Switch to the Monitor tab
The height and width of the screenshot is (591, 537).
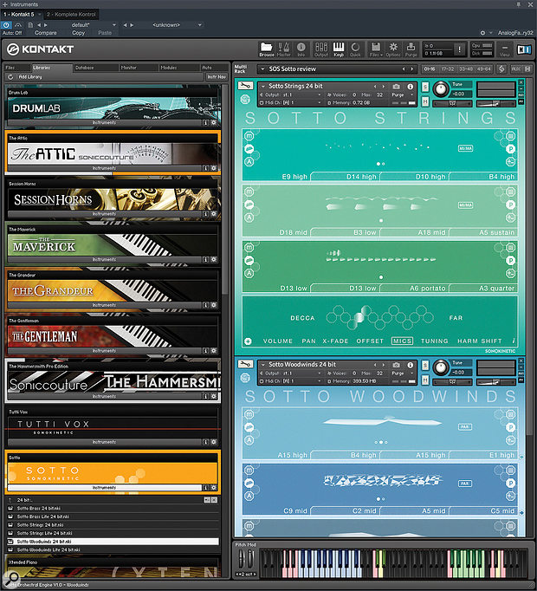138,68
